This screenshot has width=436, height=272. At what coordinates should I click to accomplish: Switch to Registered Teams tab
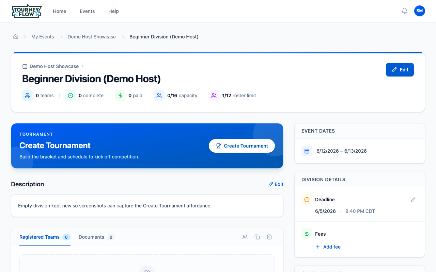pos(45,237)
